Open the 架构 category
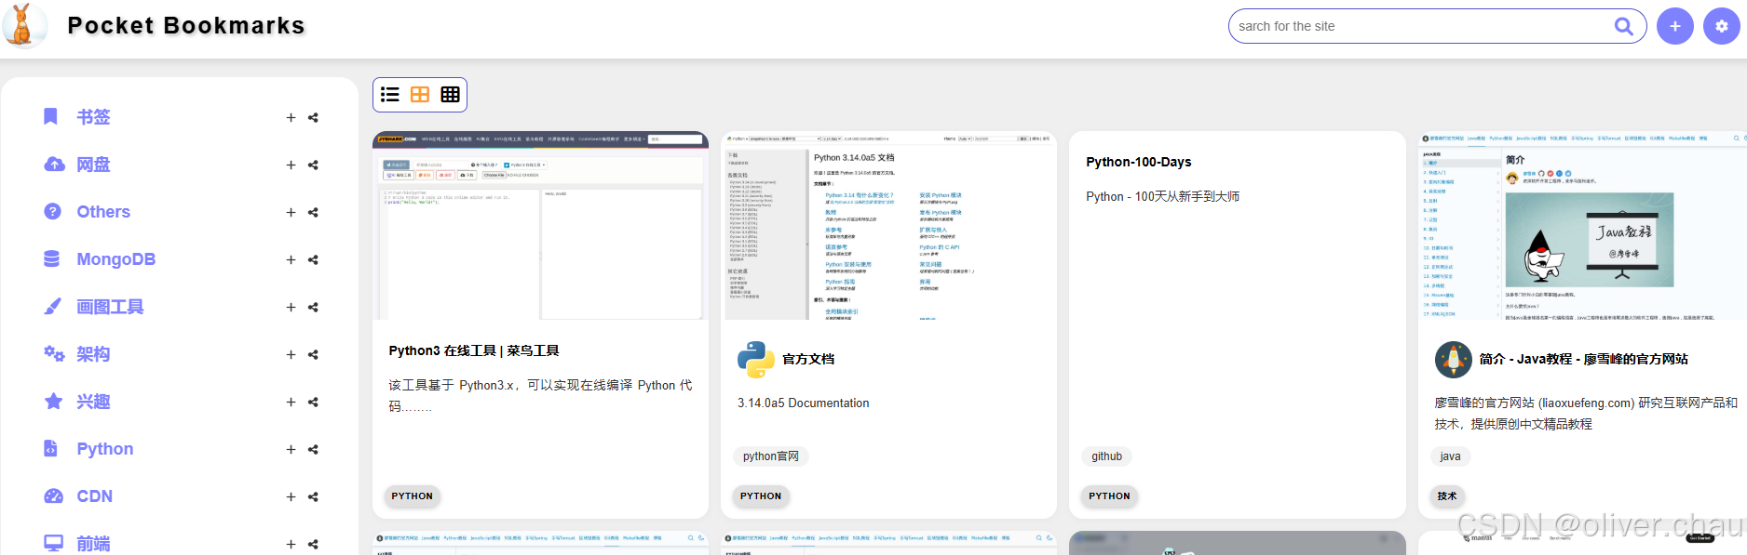The image size is (1747, 555). coord(93,354)
